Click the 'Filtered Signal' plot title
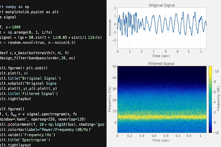This screenshot has width=221, height=147. 161,64
